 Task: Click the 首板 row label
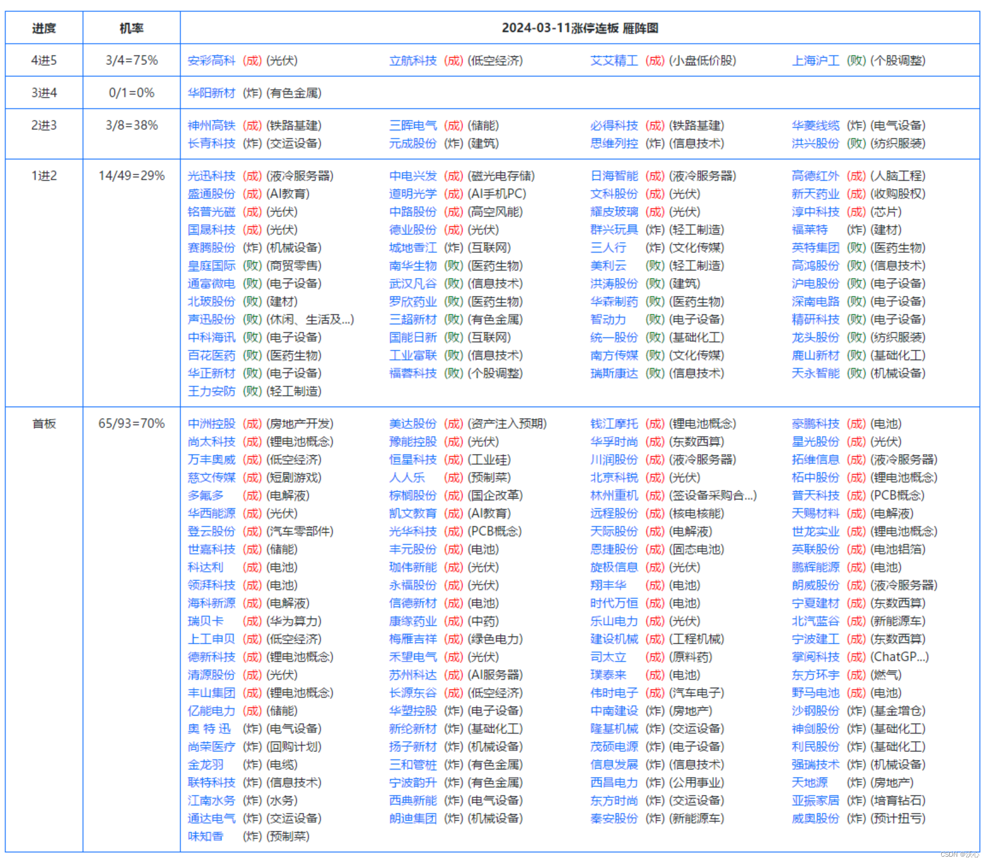(x=44, y=424)
